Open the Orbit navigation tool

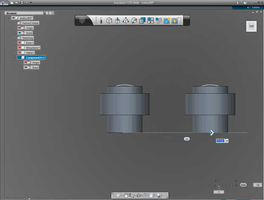118,195
